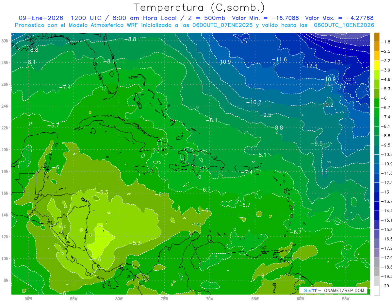Click the "26N" latitude axis label
The height and width of the screenshot is (303, 392).
pyautogui.click(x=5, y=84)
